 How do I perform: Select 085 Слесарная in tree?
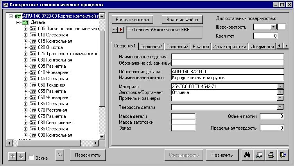click(53, 129)
